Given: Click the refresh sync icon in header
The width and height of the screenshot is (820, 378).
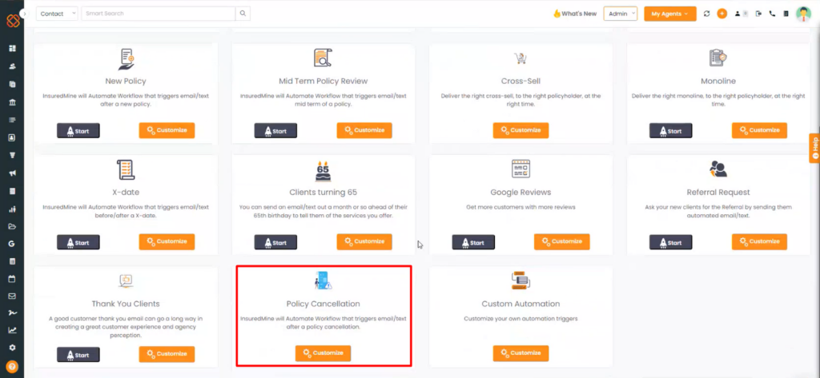Looking at the screenshot, I should tap(706, 14).
